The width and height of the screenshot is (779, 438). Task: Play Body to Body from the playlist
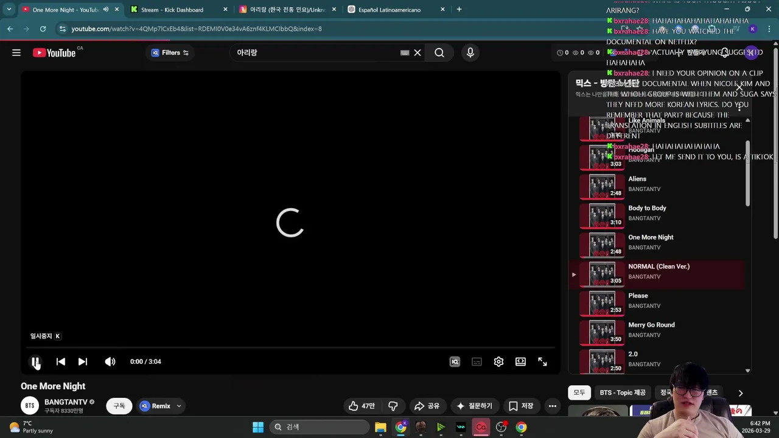point(657,215)
